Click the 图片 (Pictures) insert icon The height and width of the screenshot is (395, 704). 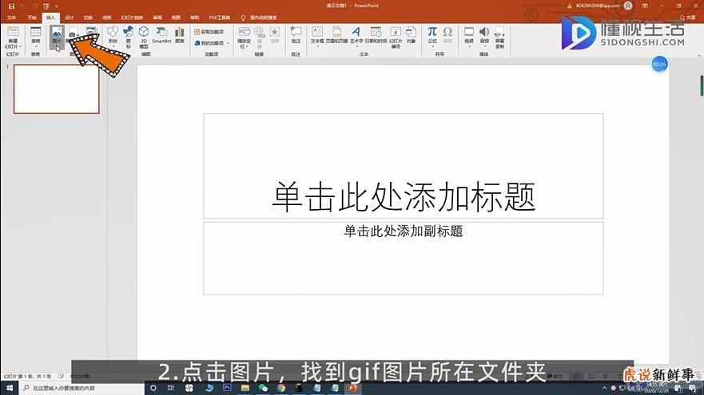pos(57,37)
